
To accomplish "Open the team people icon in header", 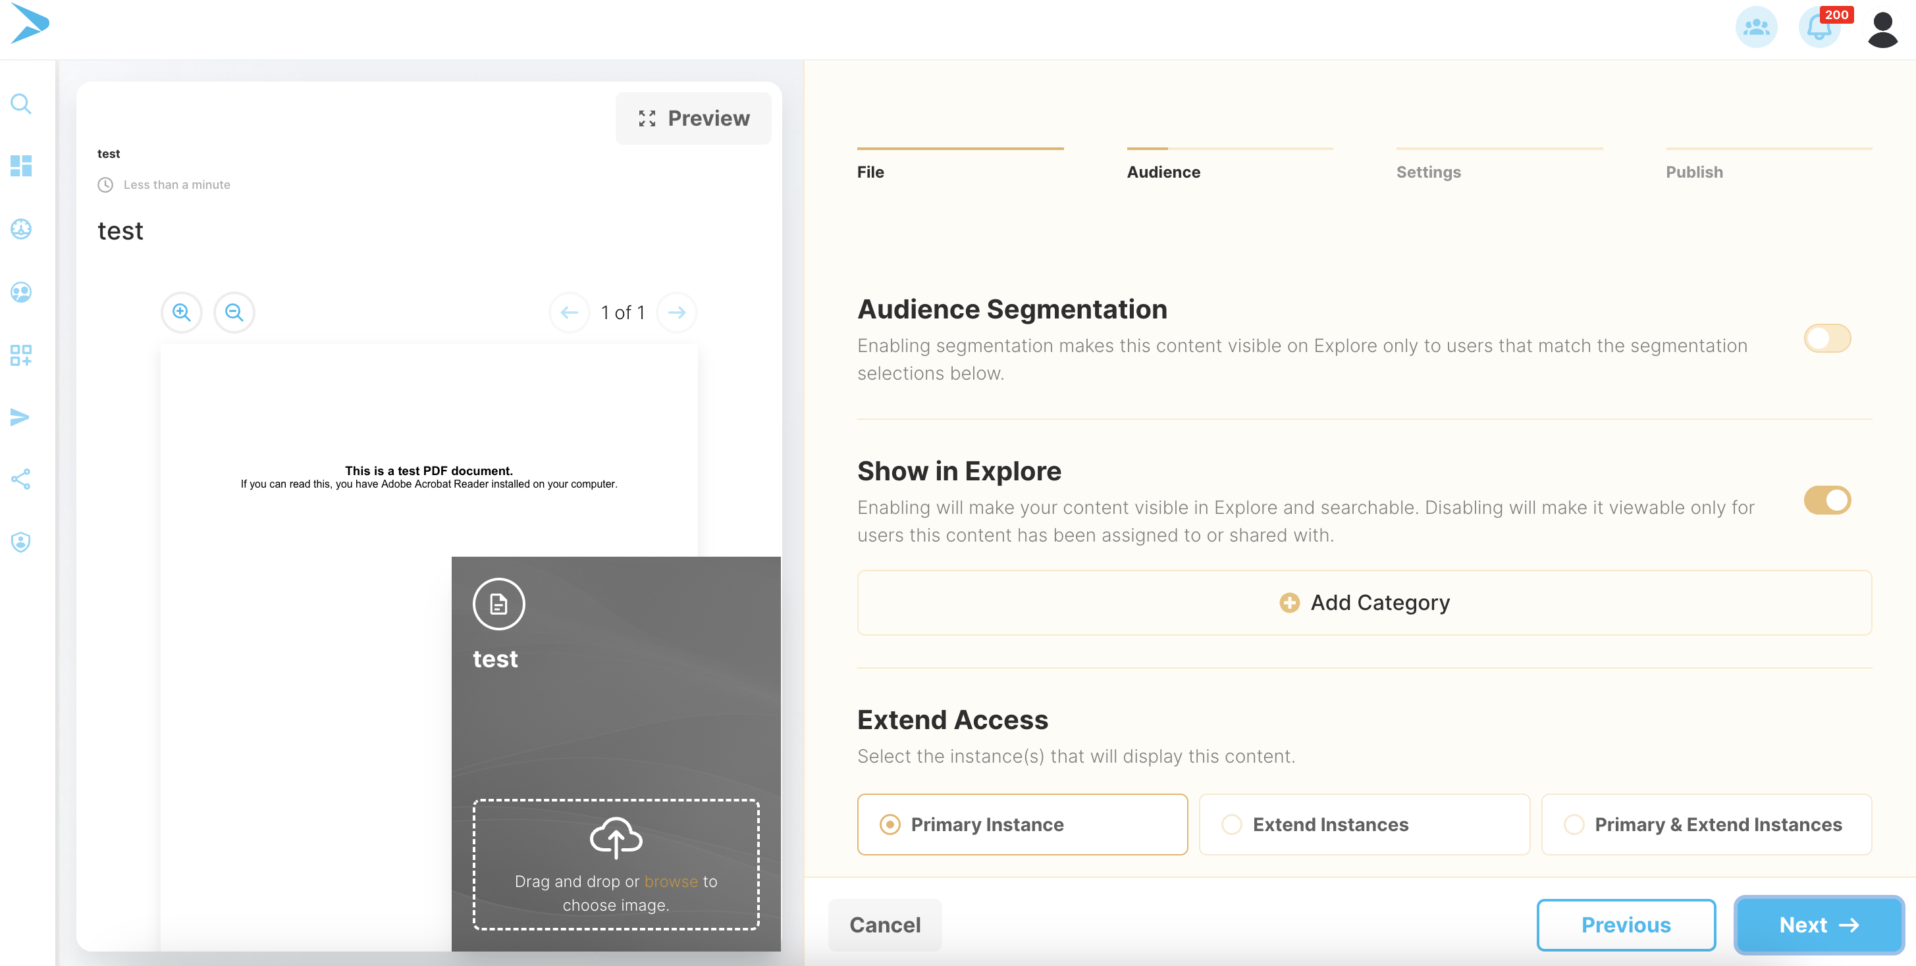I will [x=1756, y=28].
